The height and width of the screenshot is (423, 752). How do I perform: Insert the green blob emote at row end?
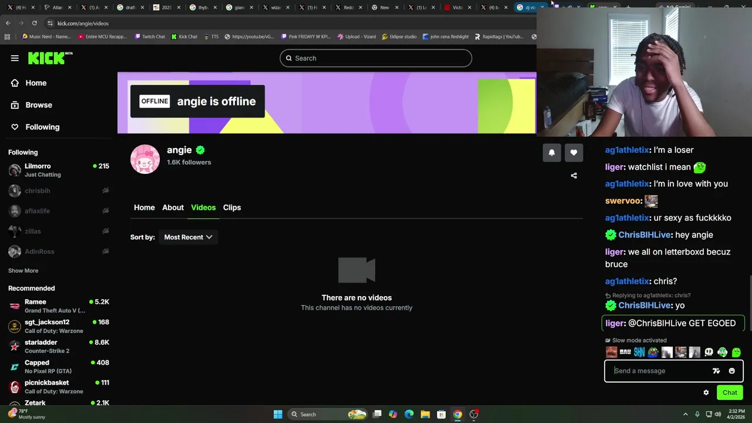[736, 352]
